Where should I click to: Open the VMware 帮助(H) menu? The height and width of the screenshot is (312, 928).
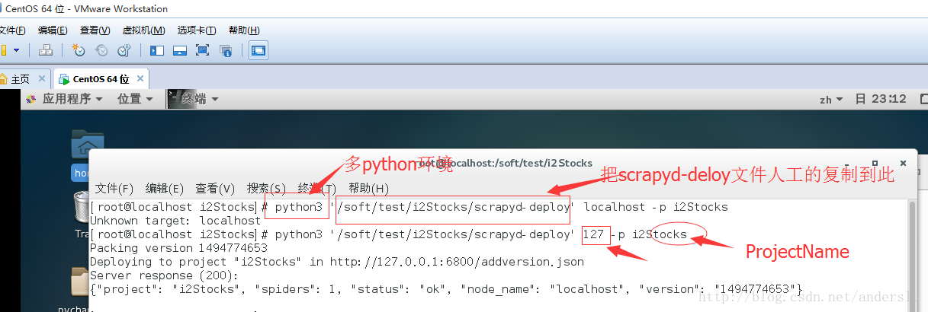pos(244,30)
